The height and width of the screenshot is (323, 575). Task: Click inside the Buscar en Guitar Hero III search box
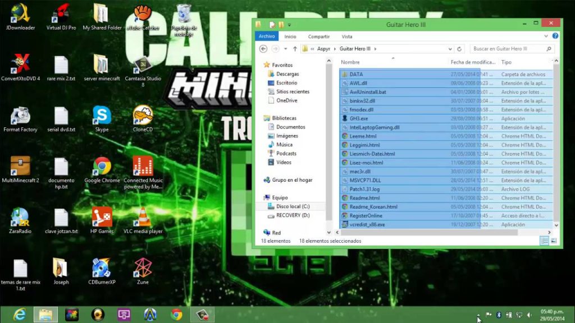(508, 48)
